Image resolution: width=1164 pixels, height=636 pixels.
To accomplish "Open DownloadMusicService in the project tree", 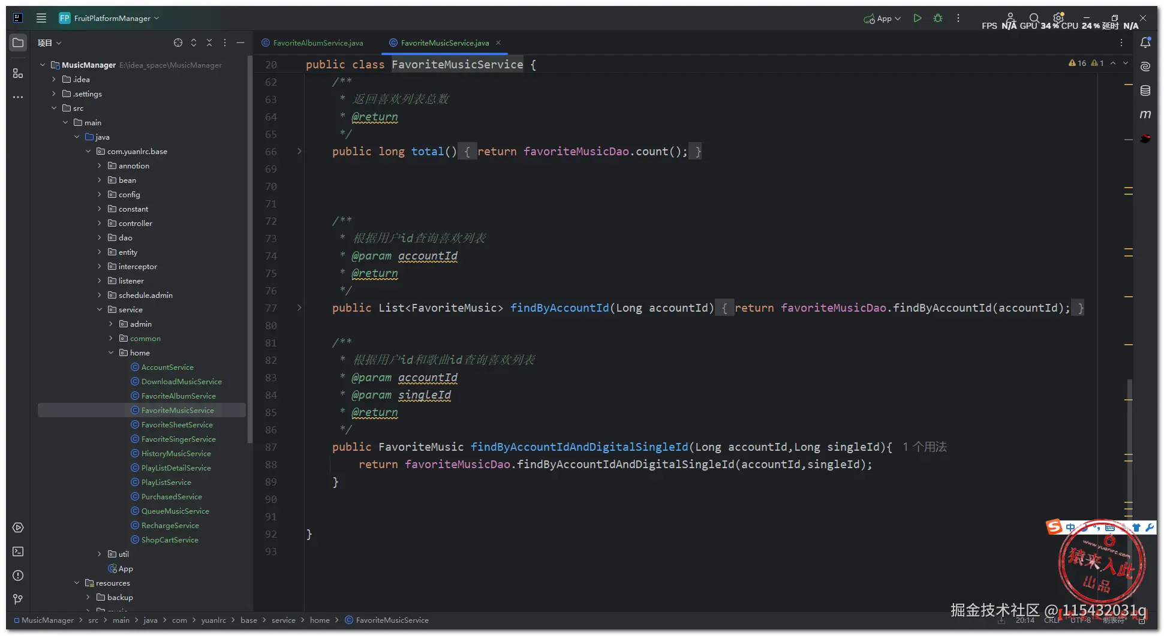I will tap(182, 381).
